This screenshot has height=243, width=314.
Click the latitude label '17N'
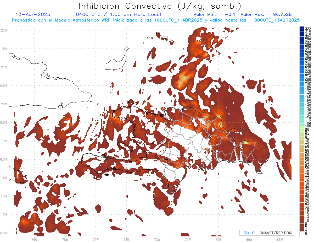pos(4,215)
